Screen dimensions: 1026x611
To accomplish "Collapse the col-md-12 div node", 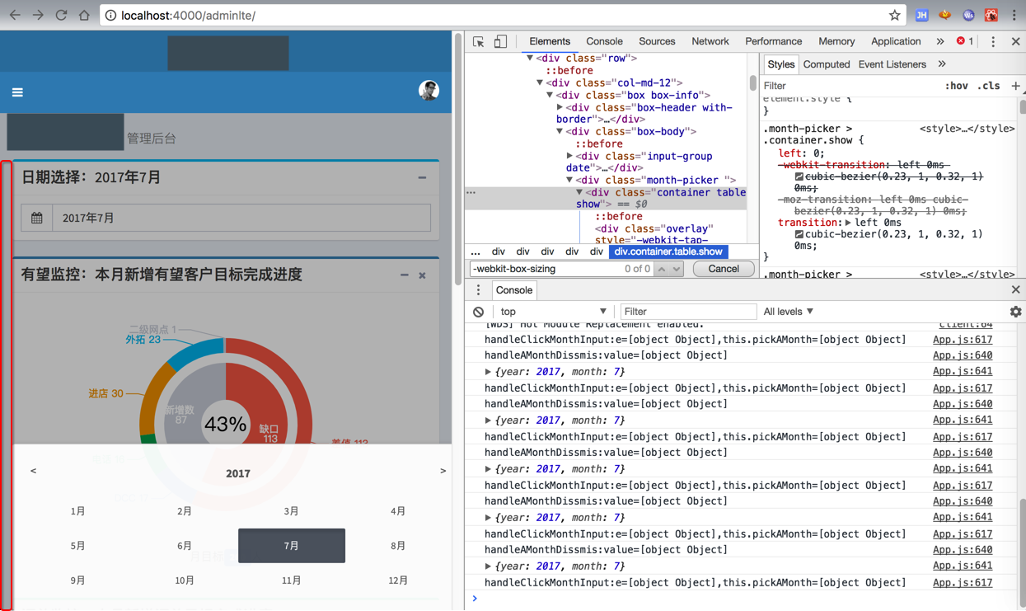I will pos(540,82).
